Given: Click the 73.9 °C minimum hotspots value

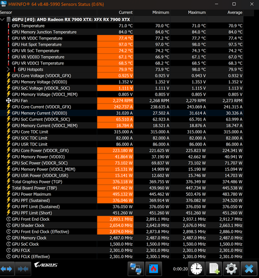Looking at the screenshot, I should pos(162,69).
